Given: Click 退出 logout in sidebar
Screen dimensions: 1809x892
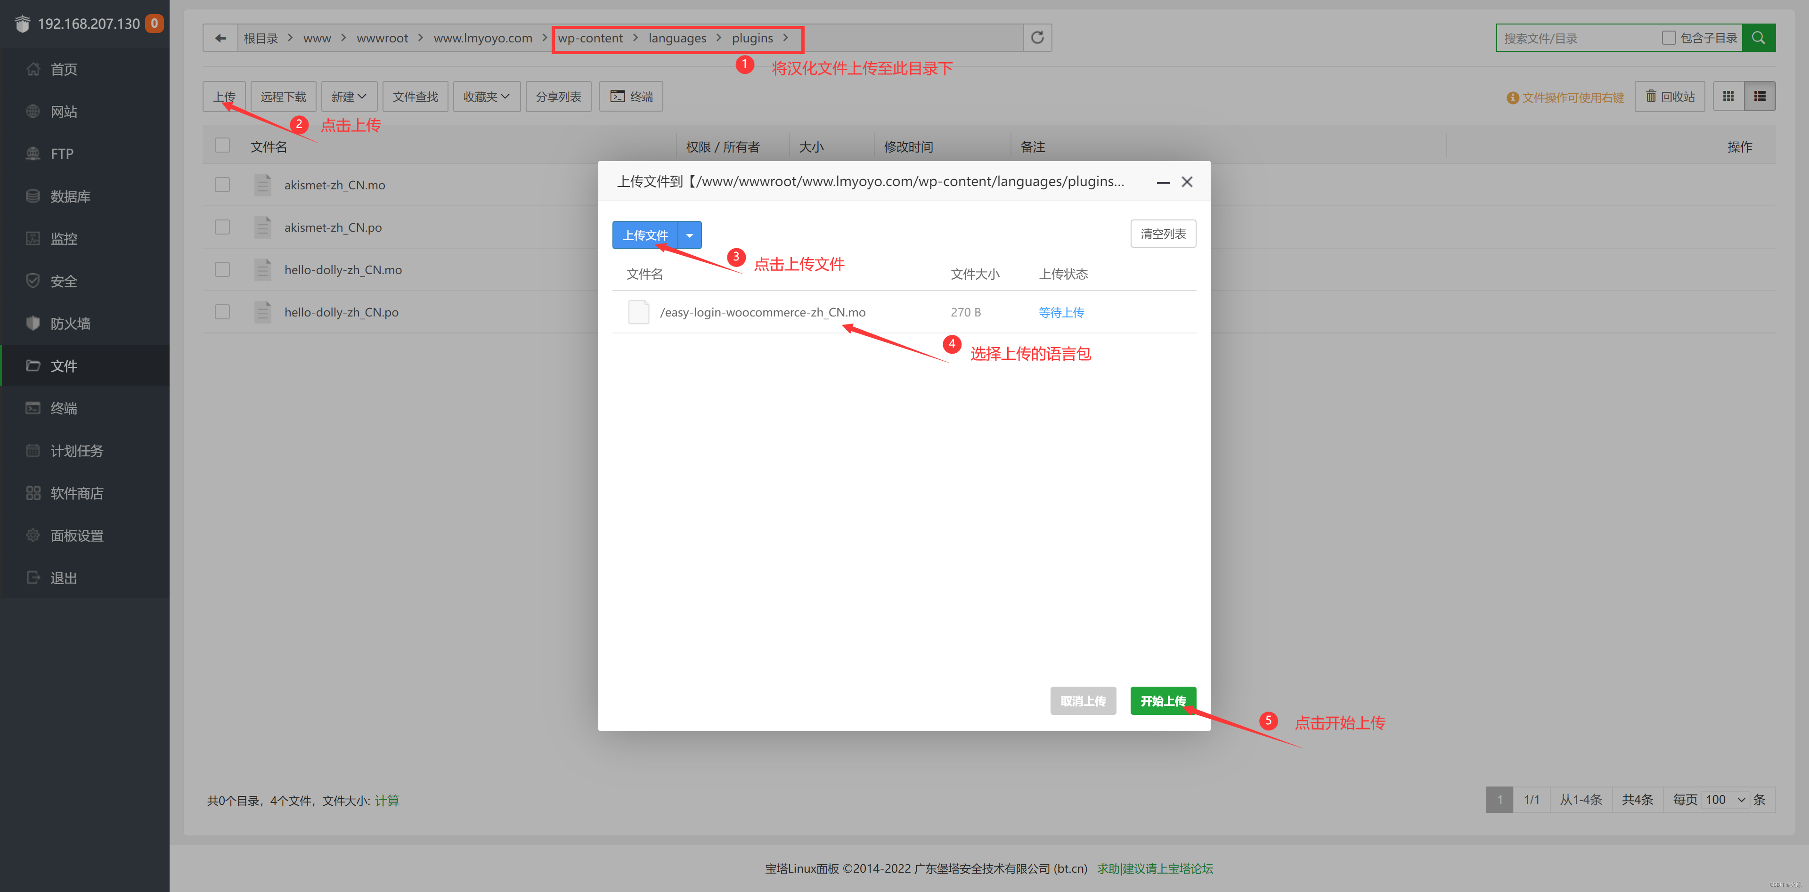Looking at the screenshot, I should [x=85, y=578].
